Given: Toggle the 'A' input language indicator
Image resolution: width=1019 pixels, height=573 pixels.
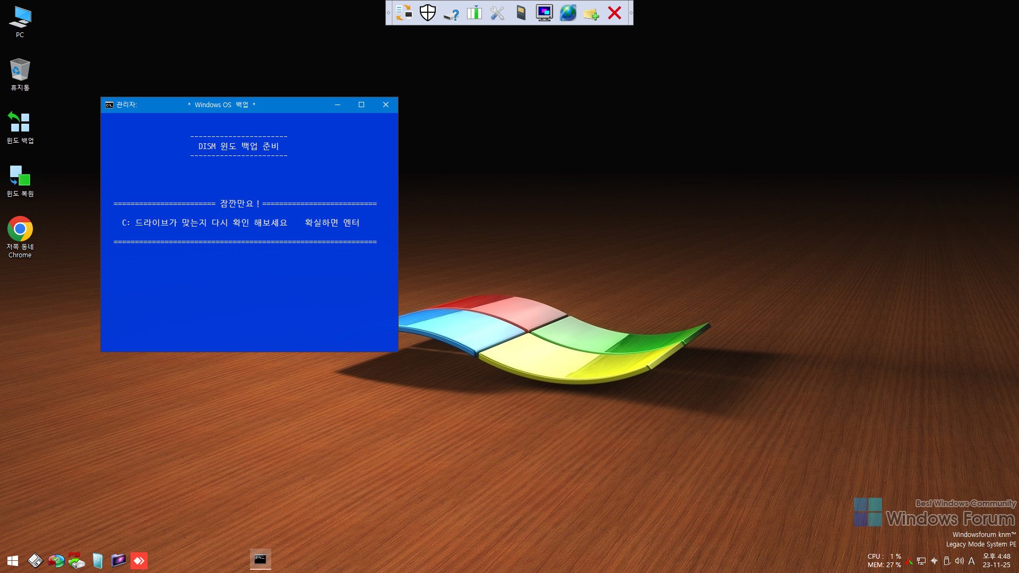Looking at the screenshot, I should pyautogui.click(x=972, y=561).
